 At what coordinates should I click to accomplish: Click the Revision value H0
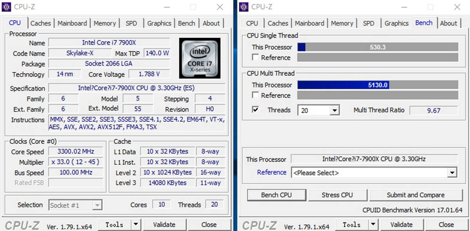[210, 109]
